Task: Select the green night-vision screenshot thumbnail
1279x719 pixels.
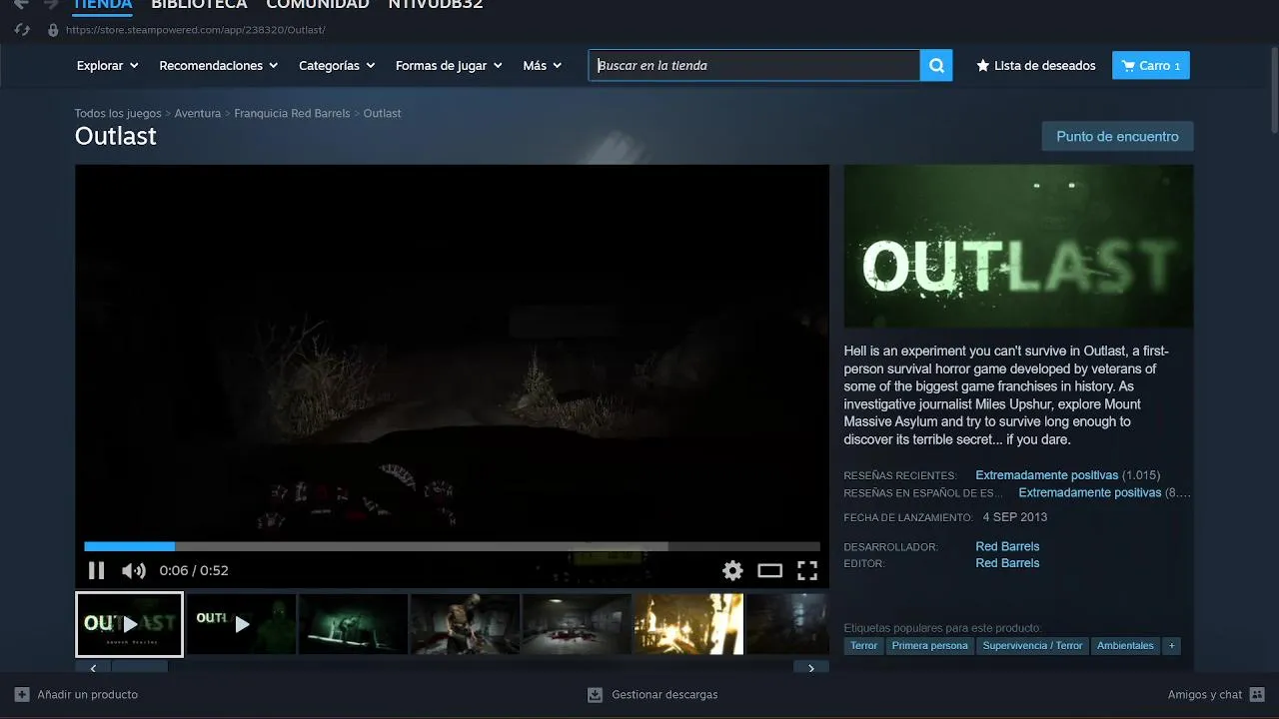Action: (353, 624)
